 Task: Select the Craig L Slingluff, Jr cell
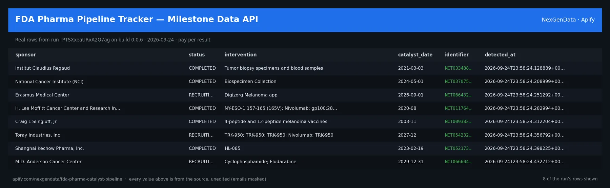[36, 122]
